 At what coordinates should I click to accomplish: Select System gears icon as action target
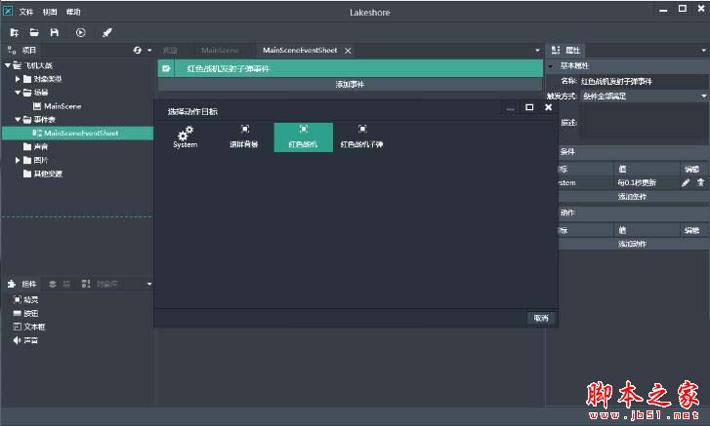(186, 137)
